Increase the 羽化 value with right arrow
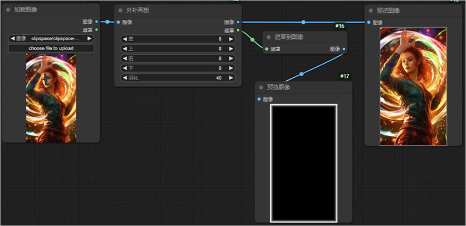The width and height of the screenshot is (466, 226). pos(231,78)
